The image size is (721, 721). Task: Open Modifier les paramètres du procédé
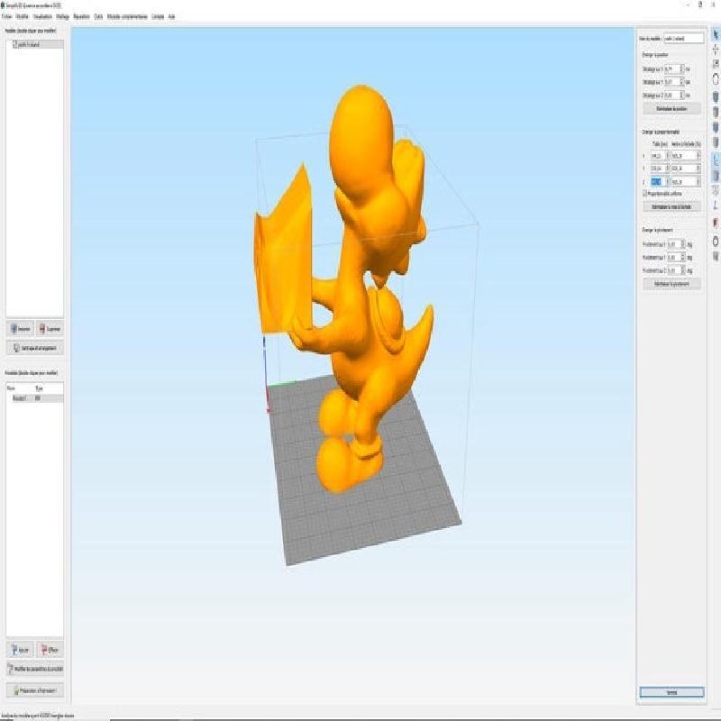[x=35, y=669]
